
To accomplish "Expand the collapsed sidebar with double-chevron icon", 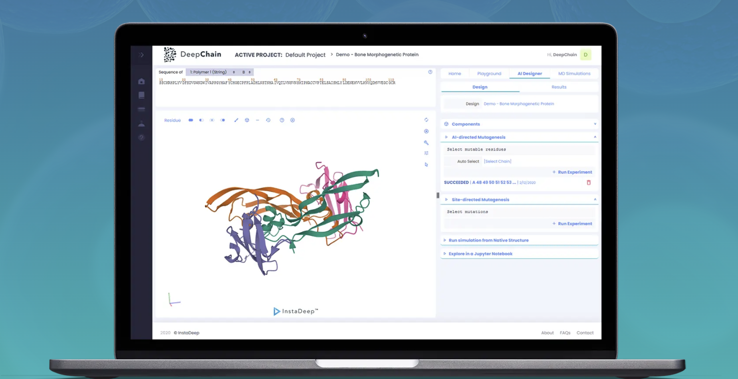I will (x=141, y=55).
